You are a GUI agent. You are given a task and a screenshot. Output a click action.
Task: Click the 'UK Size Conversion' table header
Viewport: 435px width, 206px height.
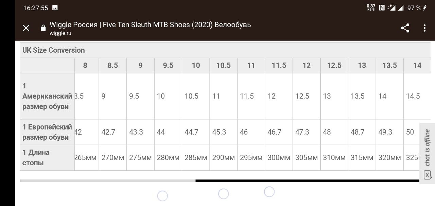click(54, 50)
